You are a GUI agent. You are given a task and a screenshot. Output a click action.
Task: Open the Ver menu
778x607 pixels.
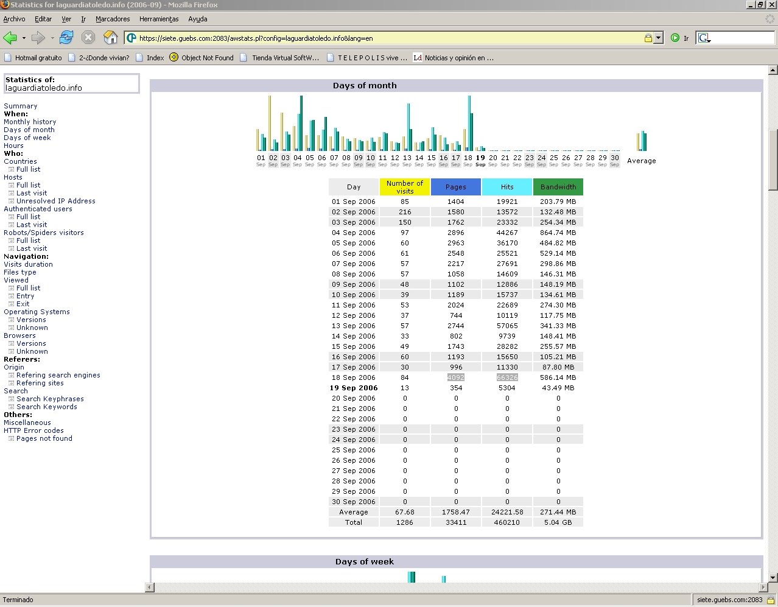click(66, 19)
